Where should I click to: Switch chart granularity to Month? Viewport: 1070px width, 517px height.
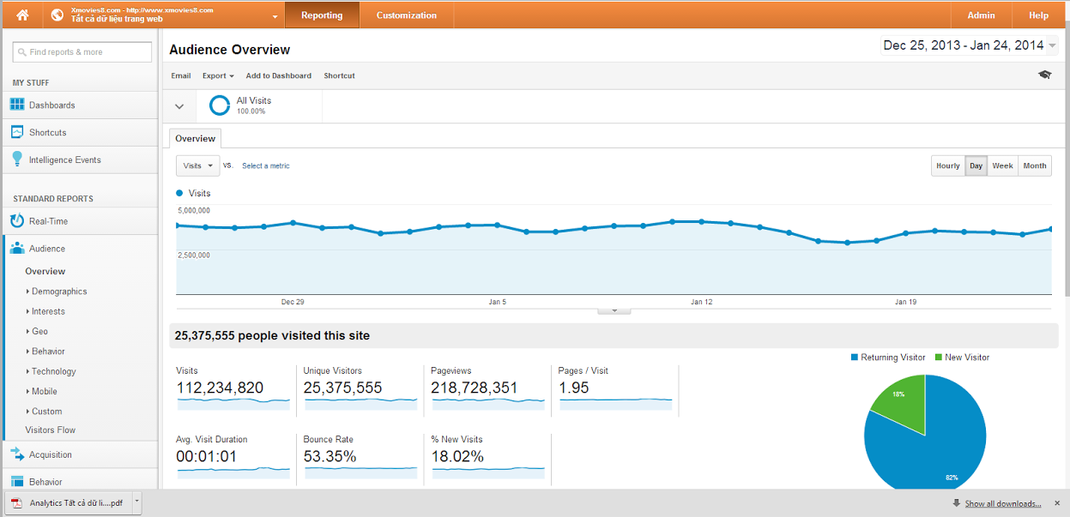pyautogui.click(x=1035, y=165)
